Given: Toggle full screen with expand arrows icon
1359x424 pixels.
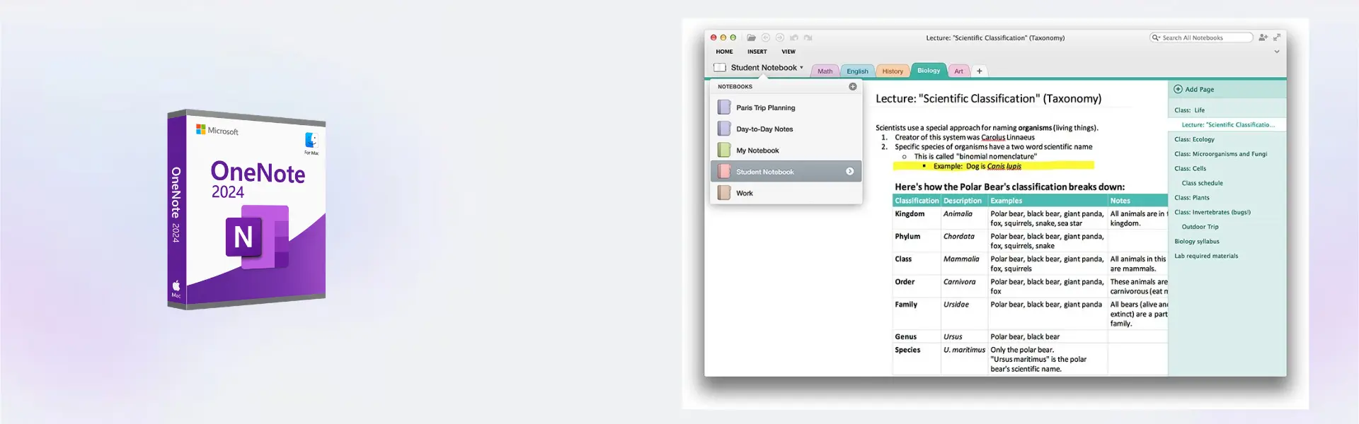Looking at the screenshot, I should (x=1277, y=37).
